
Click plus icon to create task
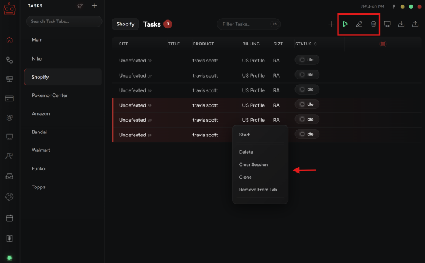(331, 24)
